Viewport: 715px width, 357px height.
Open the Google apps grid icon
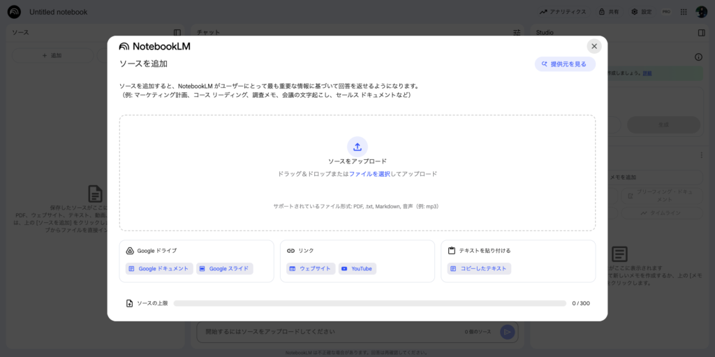coord(684,12)
